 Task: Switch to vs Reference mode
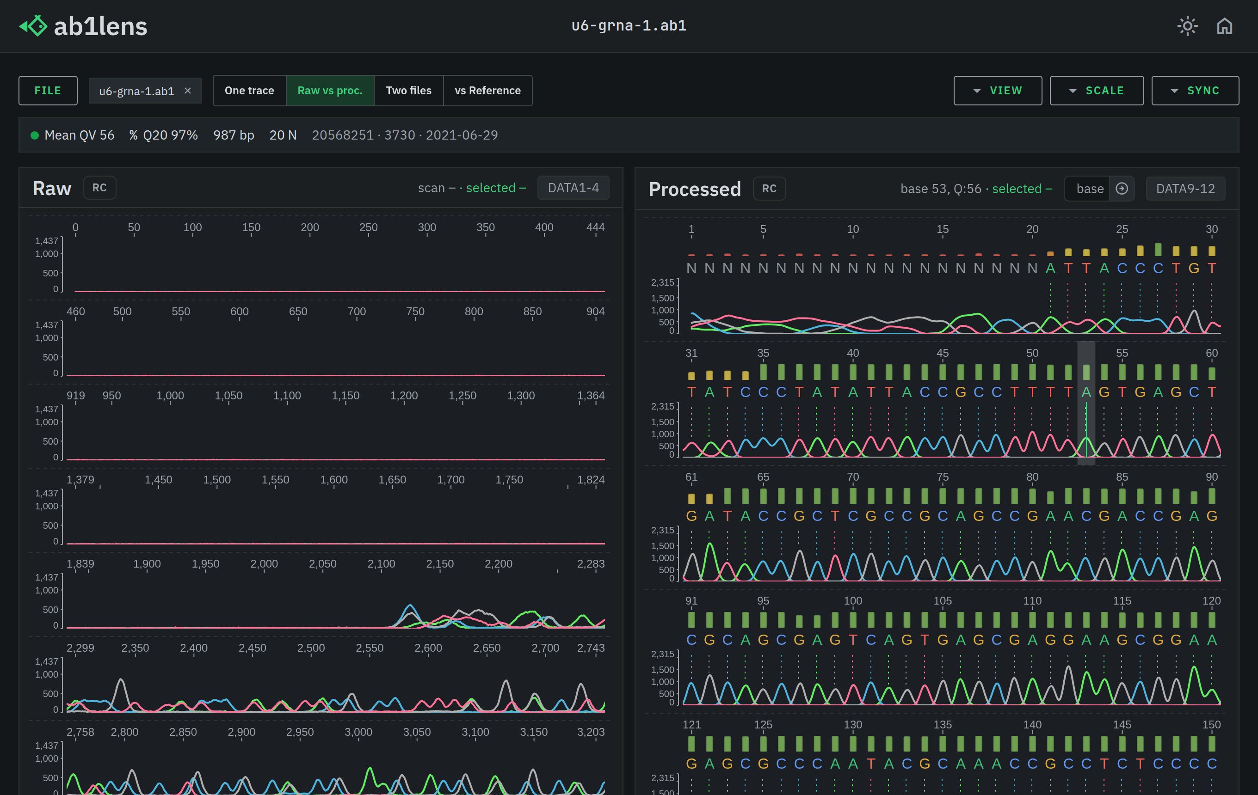tap(487, 90)
